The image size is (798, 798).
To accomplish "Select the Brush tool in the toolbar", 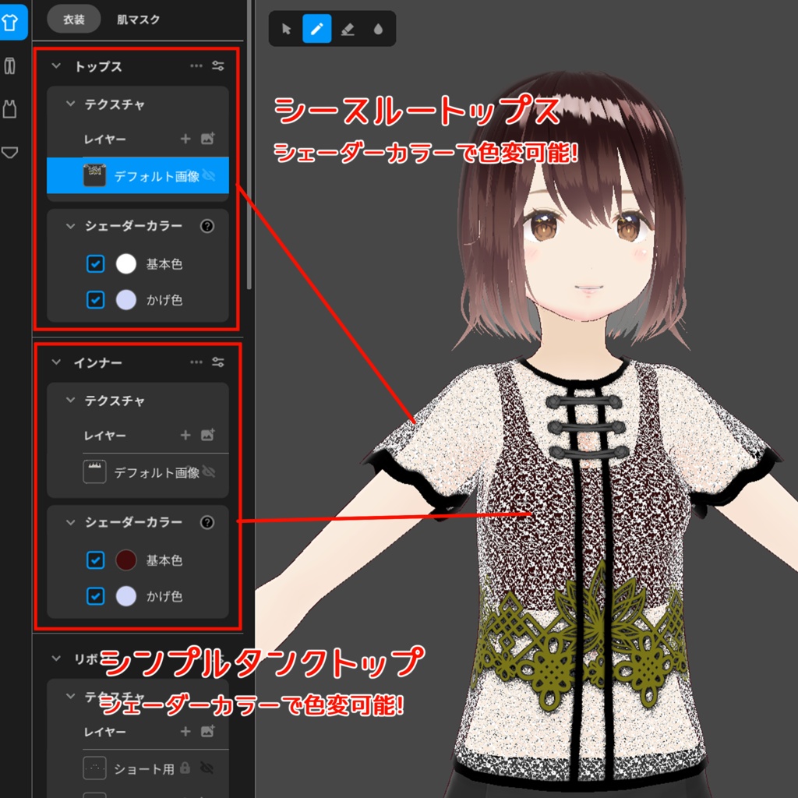I will (317, 29).
